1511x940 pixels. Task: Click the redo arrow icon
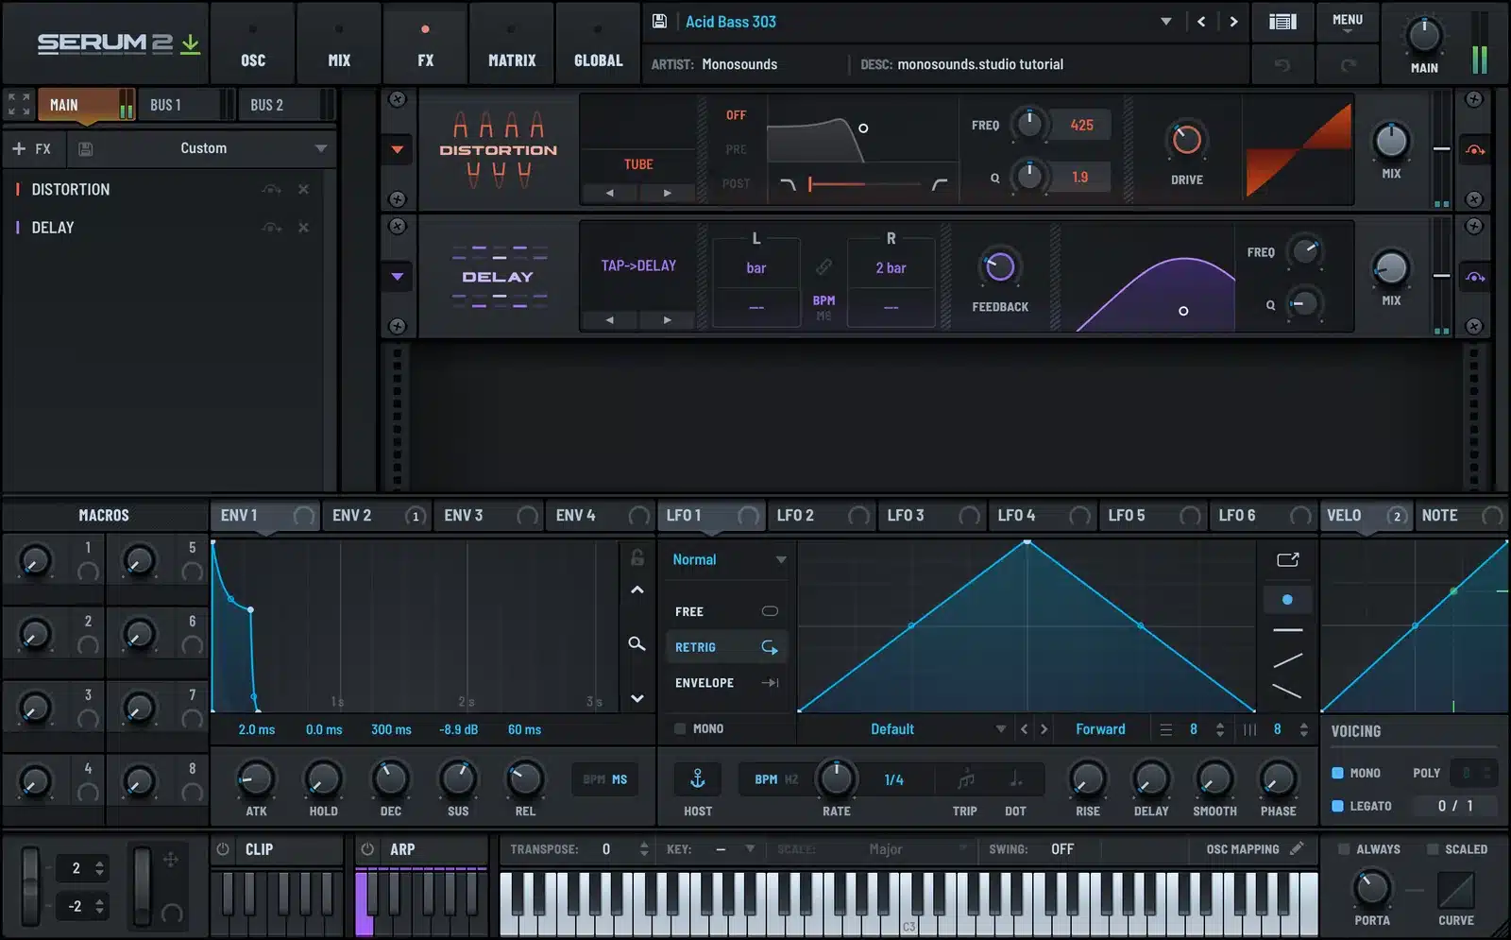tap(1349, 64)
